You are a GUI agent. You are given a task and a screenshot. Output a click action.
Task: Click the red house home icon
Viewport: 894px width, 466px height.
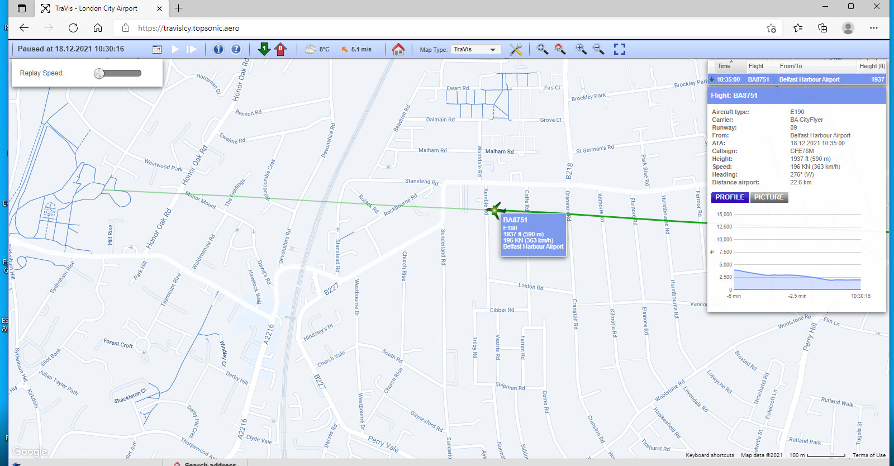398,49
